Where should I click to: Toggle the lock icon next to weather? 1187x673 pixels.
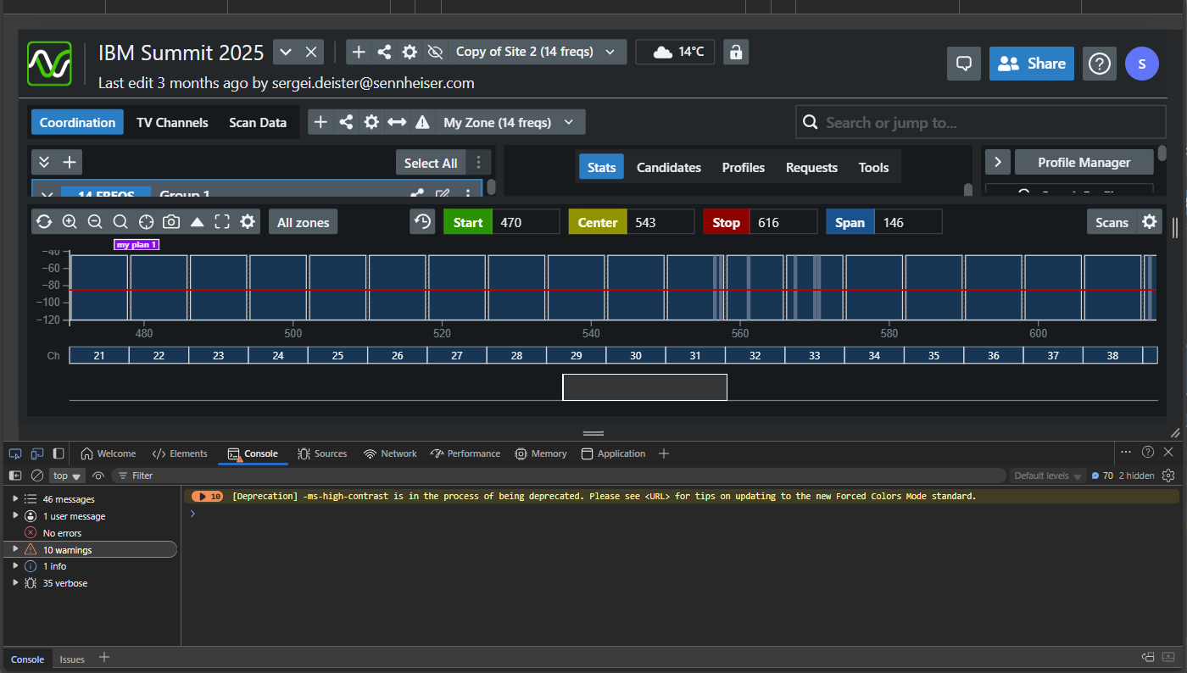pos(736,52)
